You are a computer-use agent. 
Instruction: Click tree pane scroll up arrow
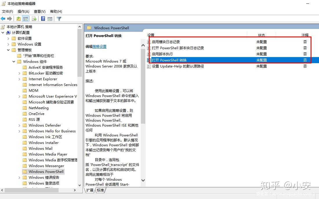point(79,27)
